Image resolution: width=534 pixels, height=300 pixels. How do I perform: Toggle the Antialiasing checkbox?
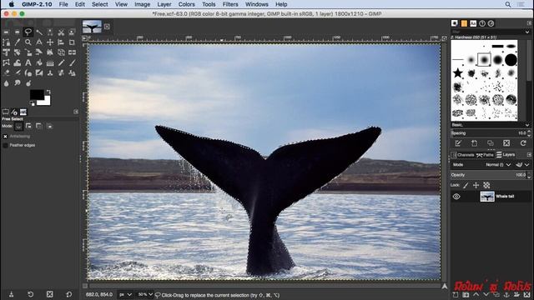5,137
